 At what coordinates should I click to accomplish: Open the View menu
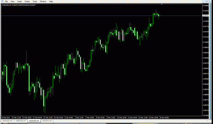coord(13,1)
